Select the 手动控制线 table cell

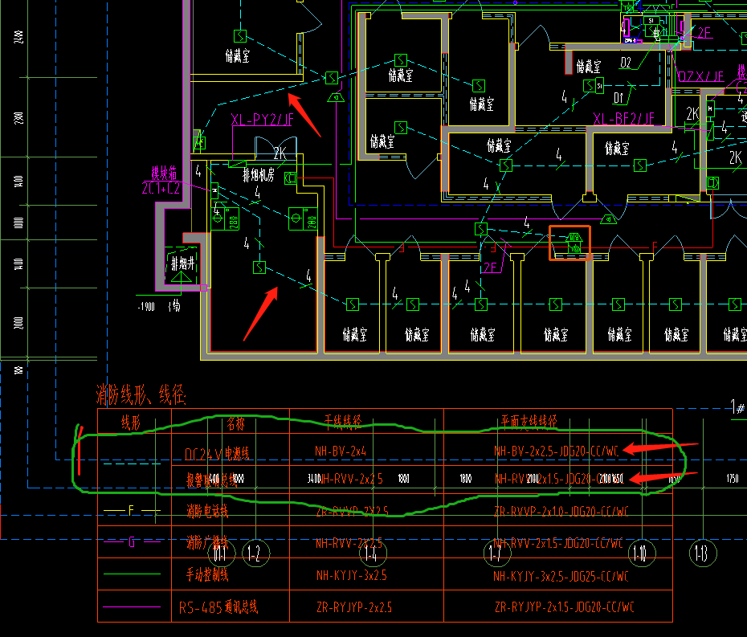[x=207, y=574]
